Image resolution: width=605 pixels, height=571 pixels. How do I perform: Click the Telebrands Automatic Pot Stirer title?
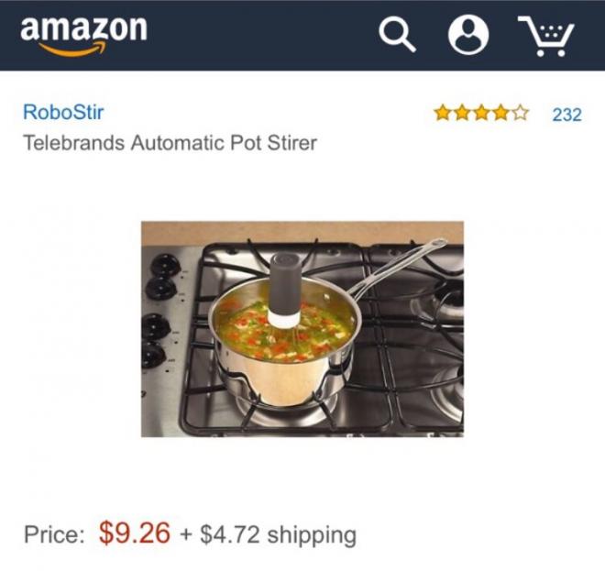[x=170, y=143]
